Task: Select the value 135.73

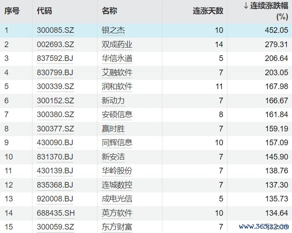Action: [x=276, y=199]
